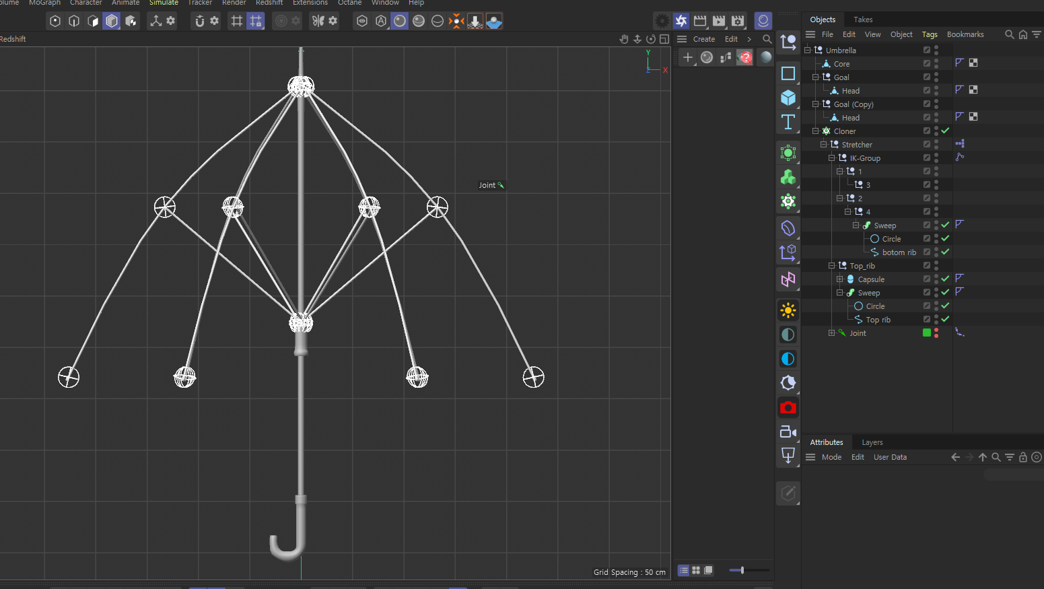The width and height of the screenshot is (1044, 589).
Task: Select the grey sphere material thumbnail
Action: [706, 57]
